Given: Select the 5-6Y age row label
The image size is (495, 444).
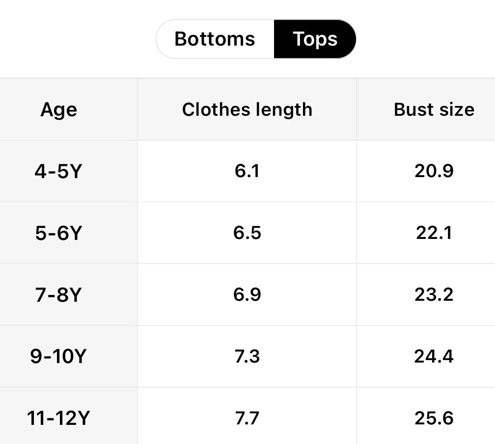Looking at the screenshot, I should [58, 233].
